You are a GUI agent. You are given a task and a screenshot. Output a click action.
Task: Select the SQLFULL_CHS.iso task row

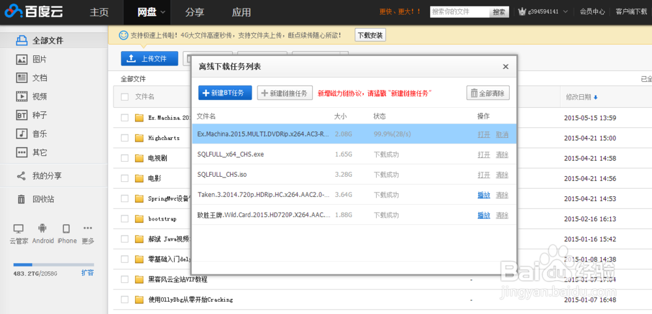click(x=354, y=175)
